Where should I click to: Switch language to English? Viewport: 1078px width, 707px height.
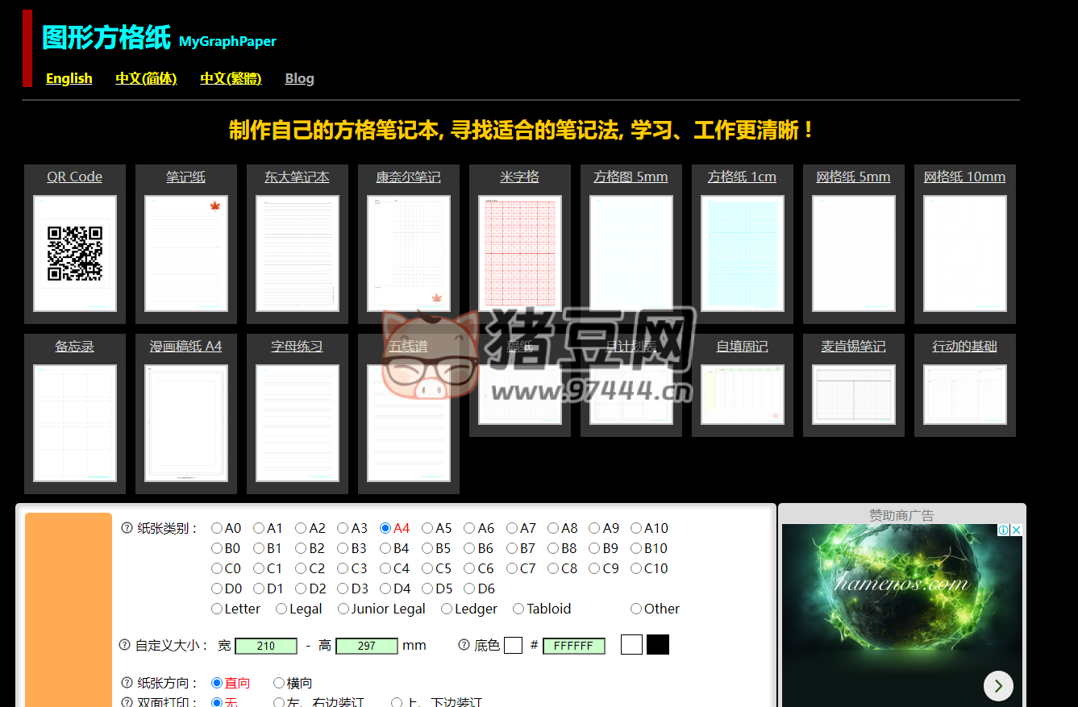click(x=69, y=78)
